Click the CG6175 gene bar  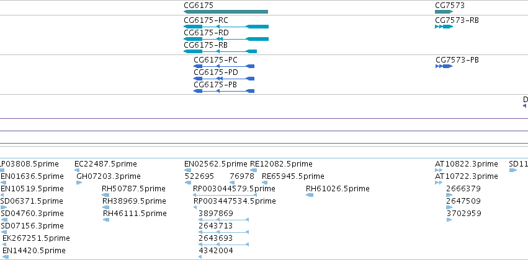[x=226, y=12]
